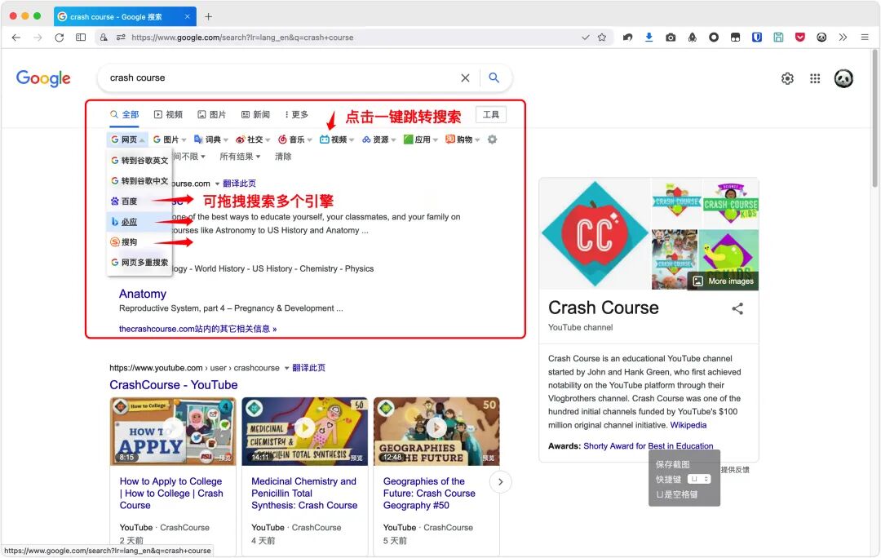The height and width of the screenshot is (558, 881).
Task: Open the Anatomy sitelink
Action: 143,294
